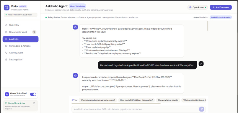The image size is (238, 113).
Task: Click the Alexa+ Voice Active badge
Action: (77, 6)
